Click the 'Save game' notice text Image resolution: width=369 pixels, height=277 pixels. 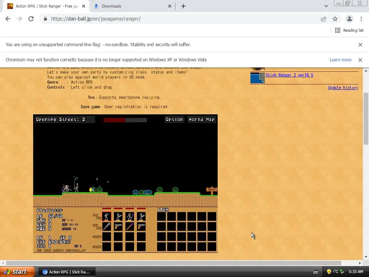click(124, 107)
